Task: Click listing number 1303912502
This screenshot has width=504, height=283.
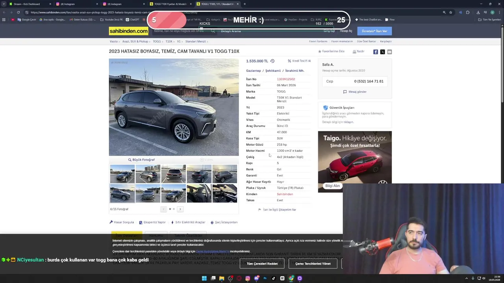Action: click(x=286, y=79)
